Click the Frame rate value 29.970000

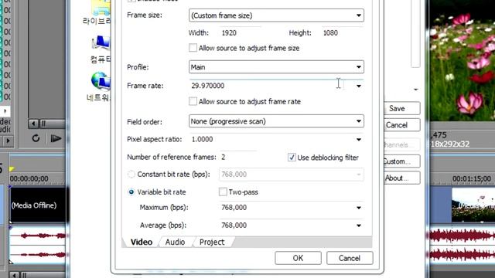208,86
